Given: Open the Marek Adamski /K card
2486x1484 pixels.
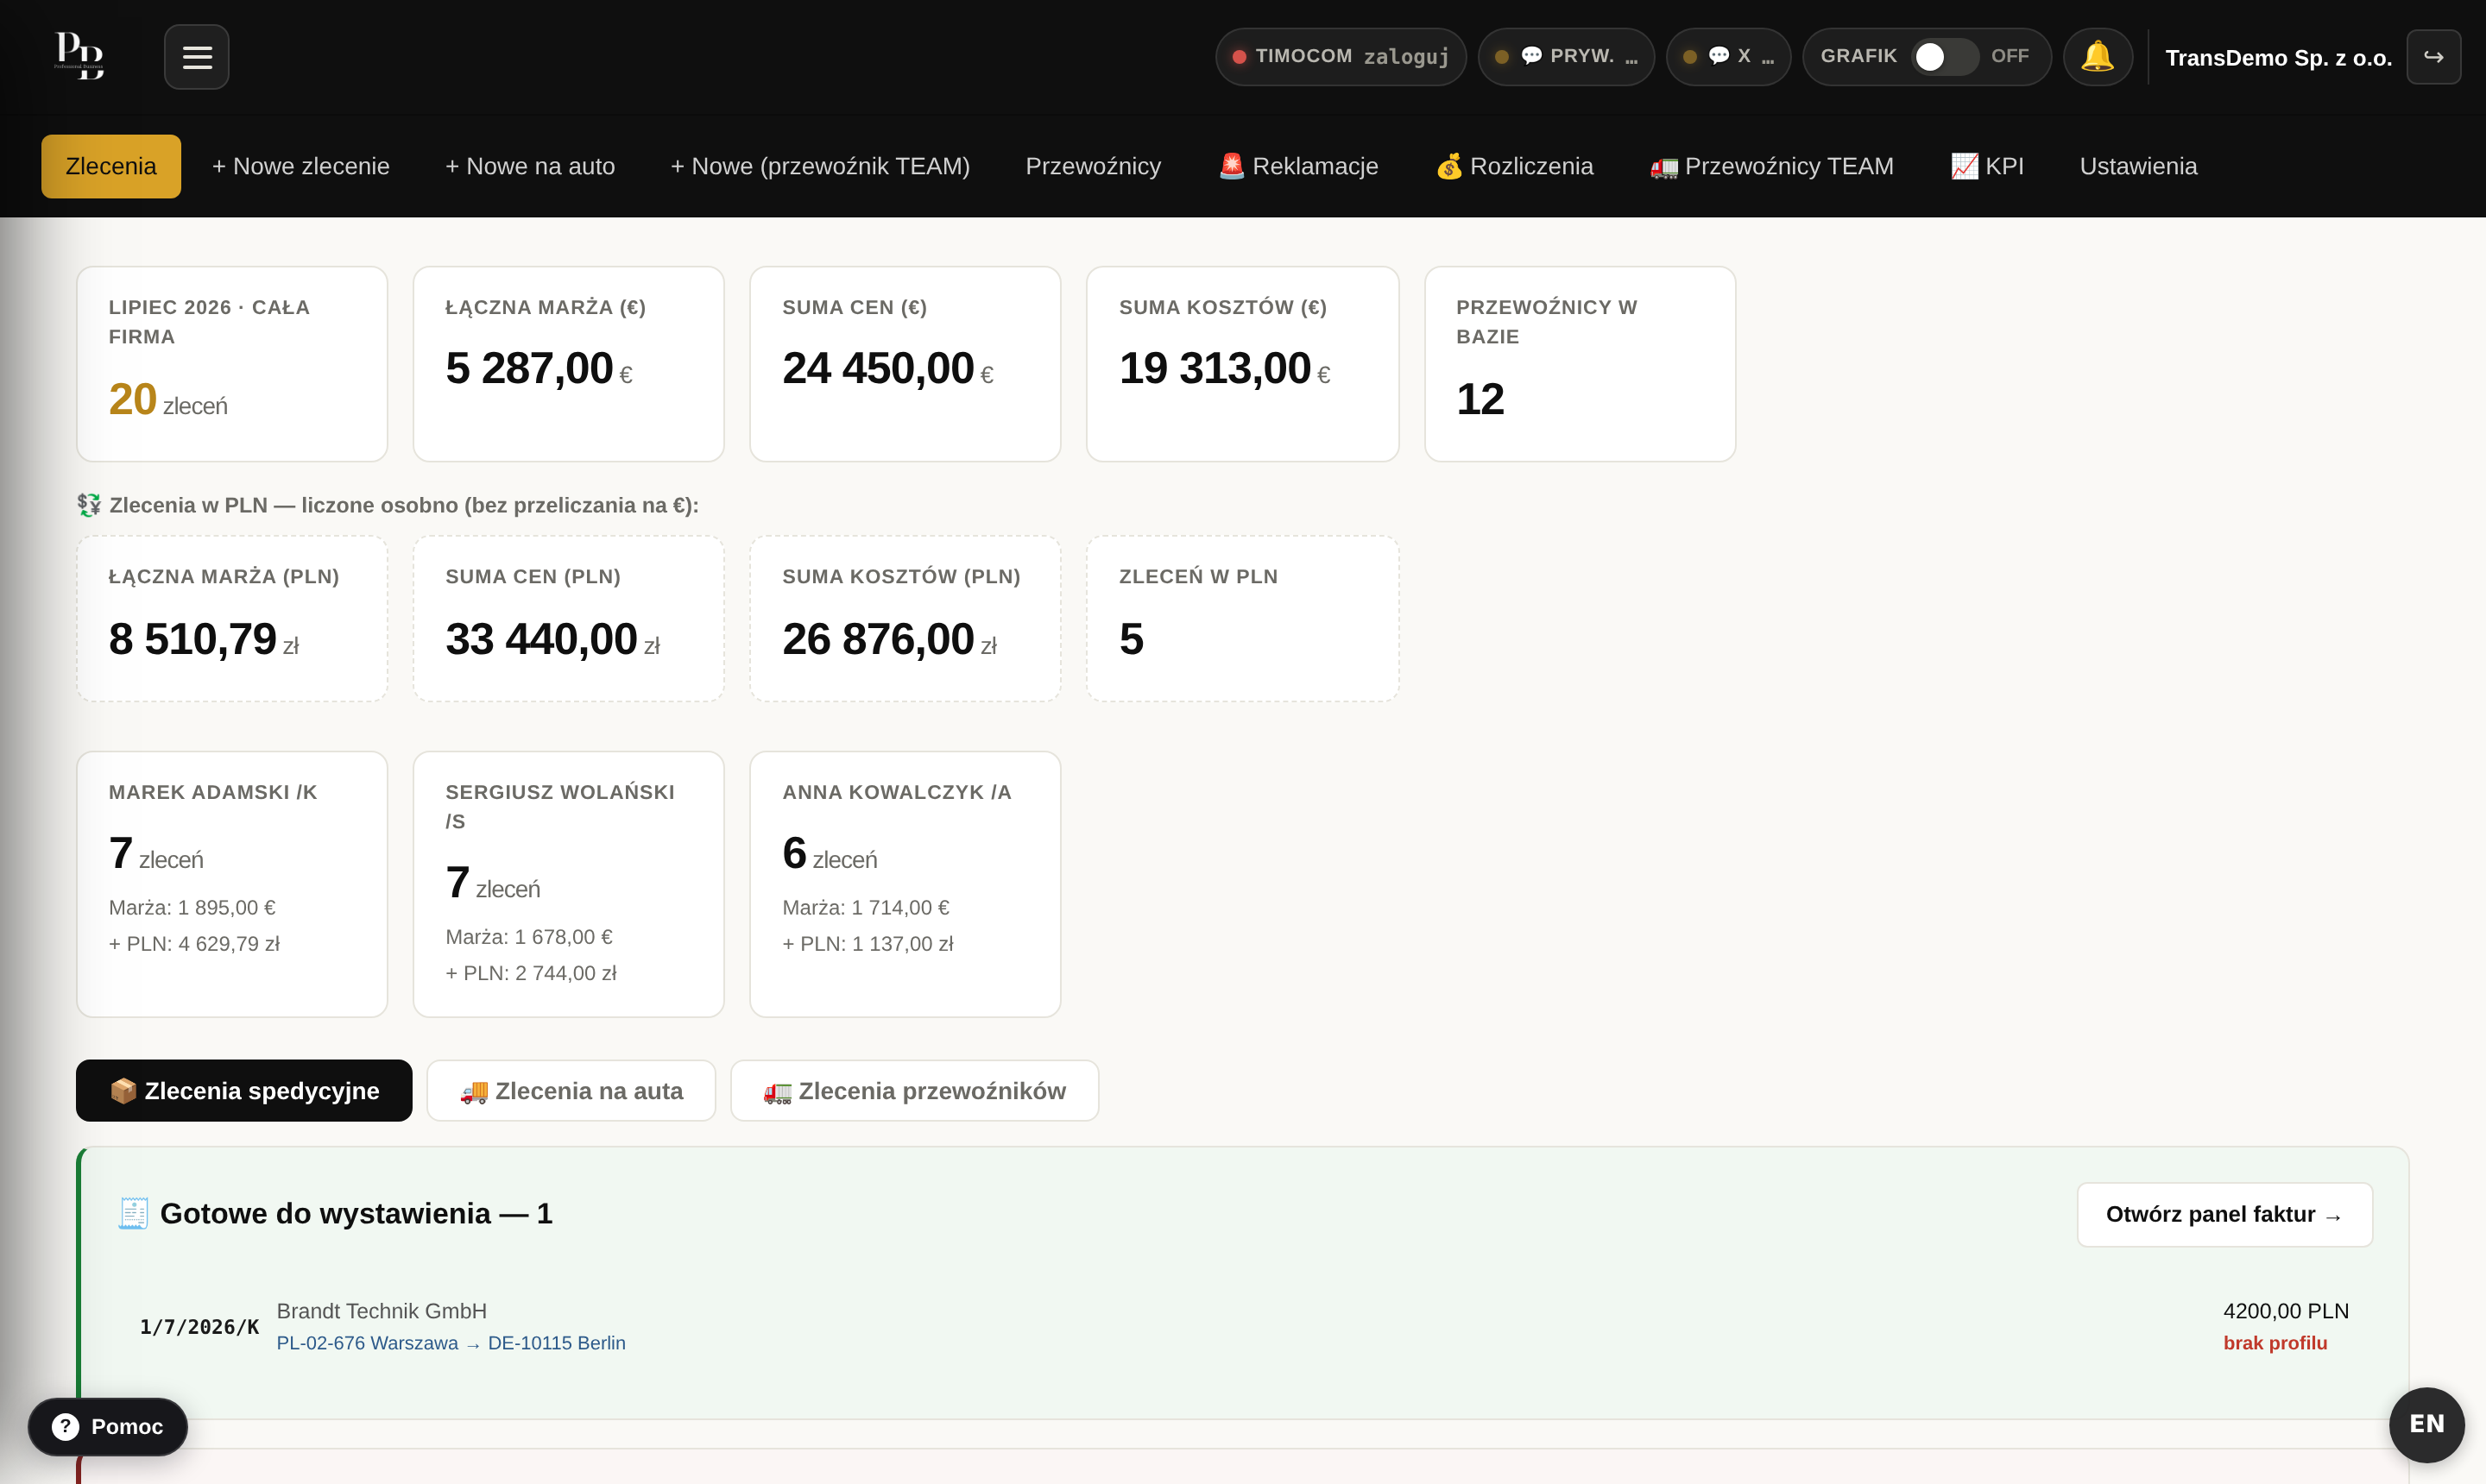Looking at the screenshot, I should click(x=232, y=884).
